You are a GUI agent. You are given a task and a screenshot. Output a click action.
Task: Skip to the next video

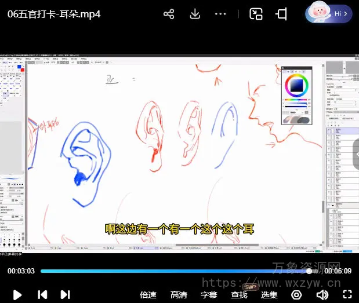(x=66, y=295)
